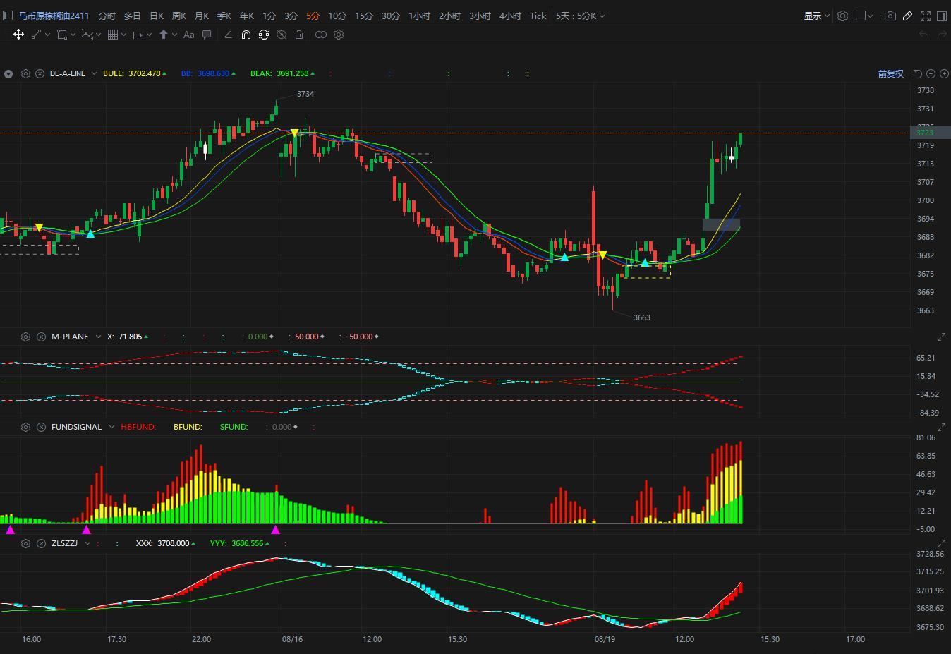Toggle the left sidebar panel icon
The width and height of the screenshot is (951, 654).
(8, 16)
